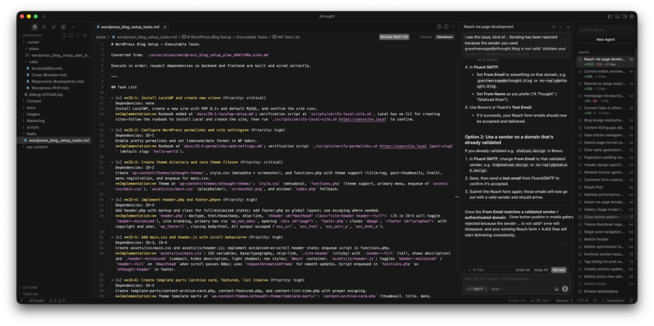
Task: Open the settings gear in the title bar
Action: pos(632,16)
